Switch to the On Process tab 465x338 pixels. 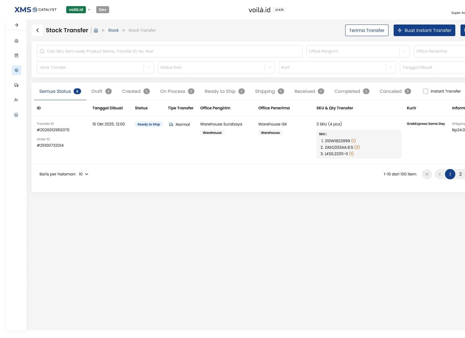click(177, 91)
